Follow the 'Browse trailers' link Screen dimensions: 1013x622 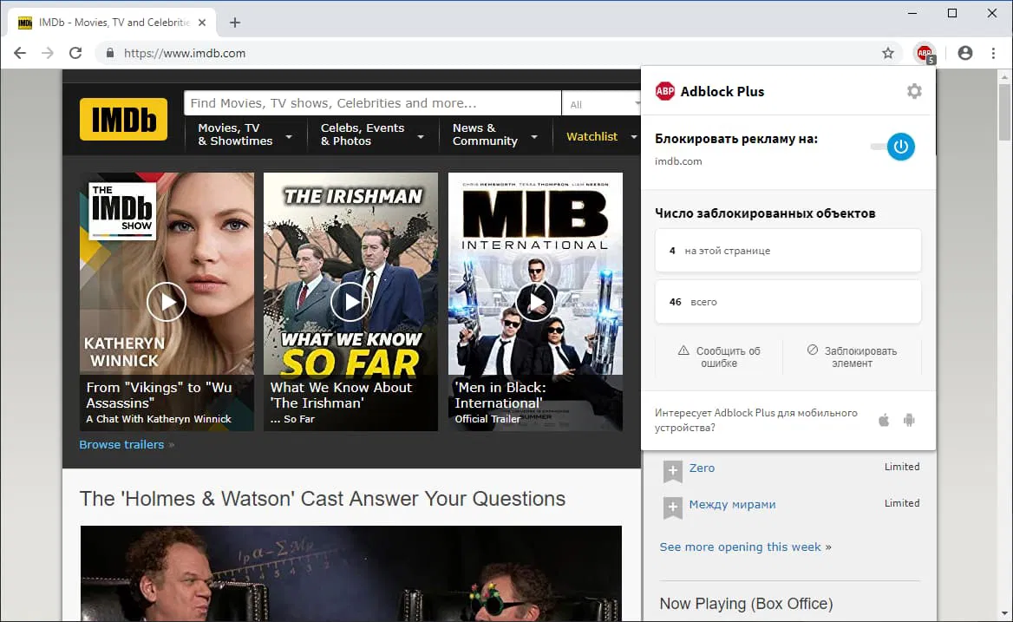coord(121,444)
